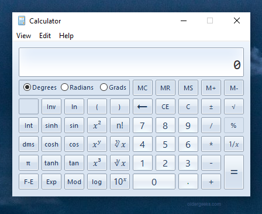Click the equals button
Image resolution: width=262 pixels, height=214 pixels.
pyautogui.click(x=234, y=172)
